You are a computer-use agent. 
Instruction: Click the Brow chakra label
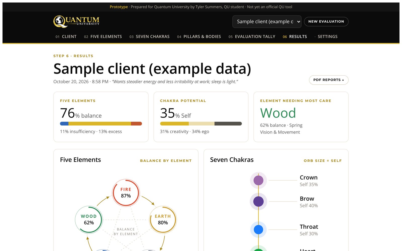click(307, 199)
